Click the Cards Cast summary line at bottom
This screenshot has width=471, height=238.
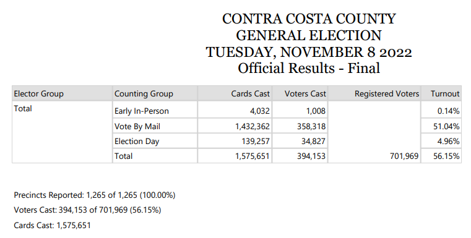tap(52, 225)
